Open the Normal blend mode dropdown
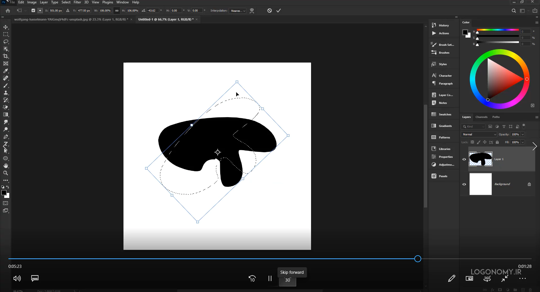 [x=479, y=134]
